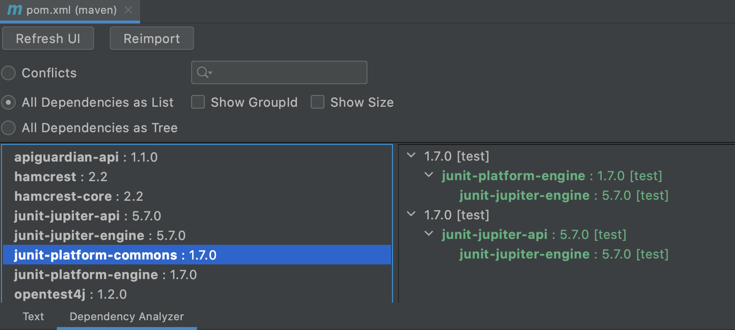Screen dimensions: 735x330
Task: Switch to the Text tab
Action: 33,317
